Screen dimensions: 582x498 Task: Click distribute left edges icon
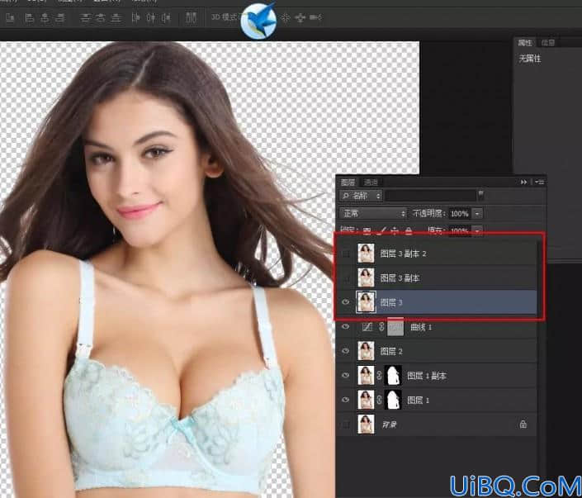[136, 17]
